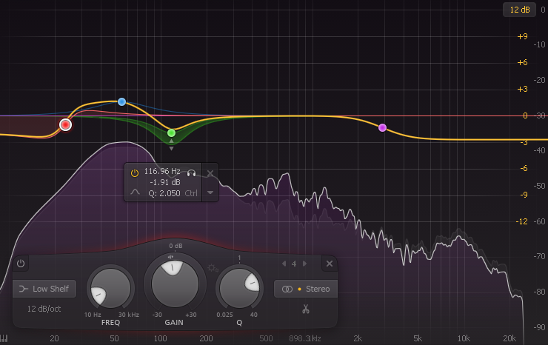Select the previous band arrow beside 4
Viewport: 548px width, 345px height.
(x=283, y=264)
